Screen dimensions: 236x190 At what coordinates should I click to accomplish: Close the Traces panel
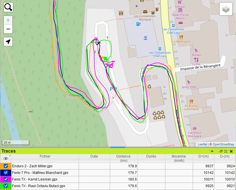(231, 151)
